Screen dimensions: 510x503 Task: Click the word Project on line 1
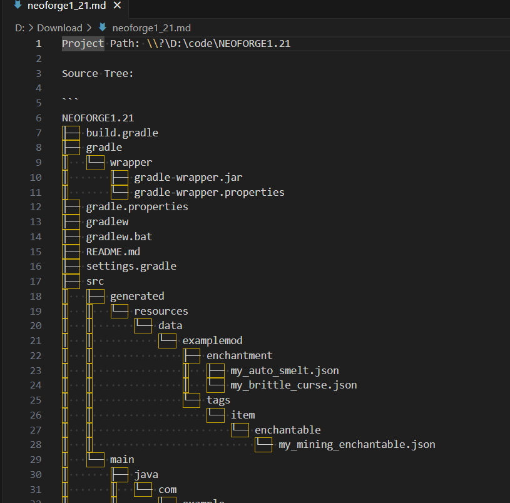pos(83,44)
